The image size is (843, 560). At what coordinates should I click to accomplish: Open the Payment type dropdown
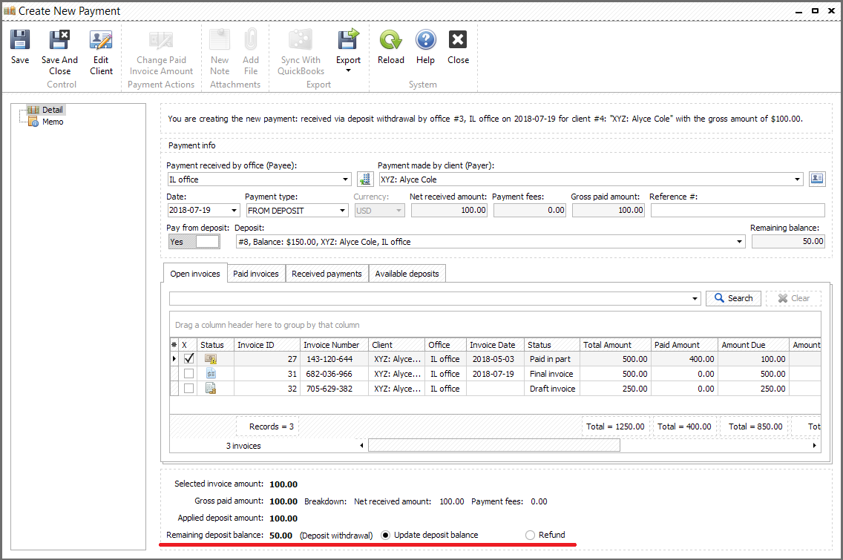343,211
